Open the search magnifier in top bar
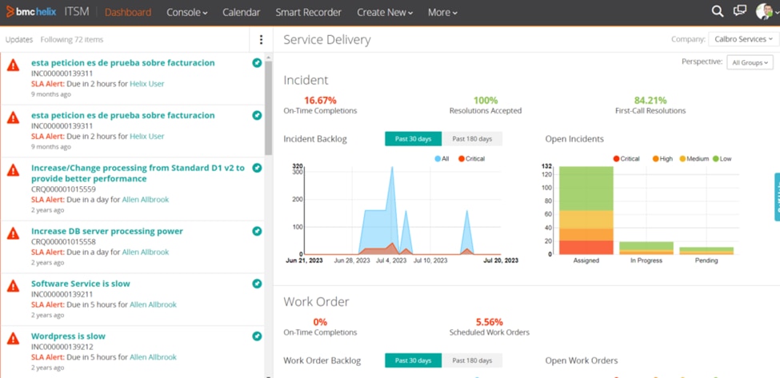 pos(718,11)
